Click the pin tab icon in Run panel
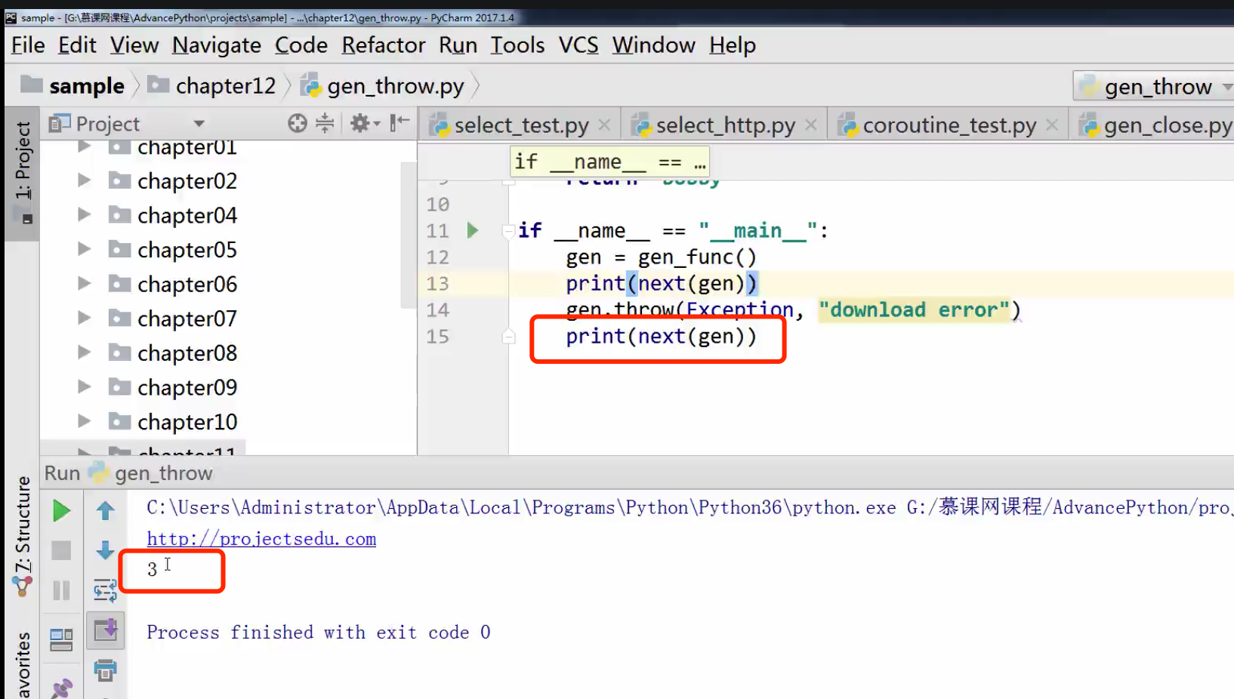 coord(62,688)
